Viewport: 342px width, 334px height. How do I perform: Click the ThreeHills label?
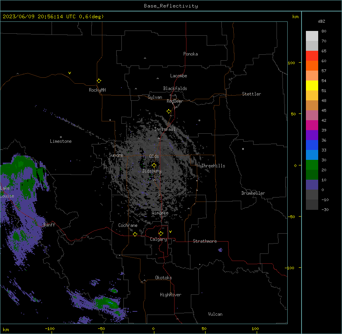coord(213,166)
